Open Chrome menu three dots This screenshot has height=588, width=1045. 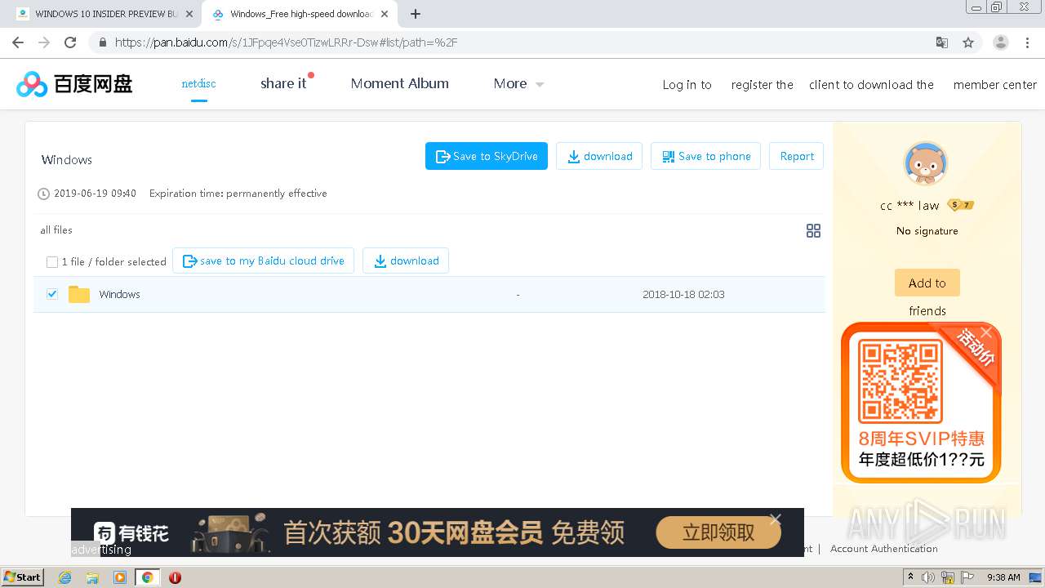pos(1027,42)
